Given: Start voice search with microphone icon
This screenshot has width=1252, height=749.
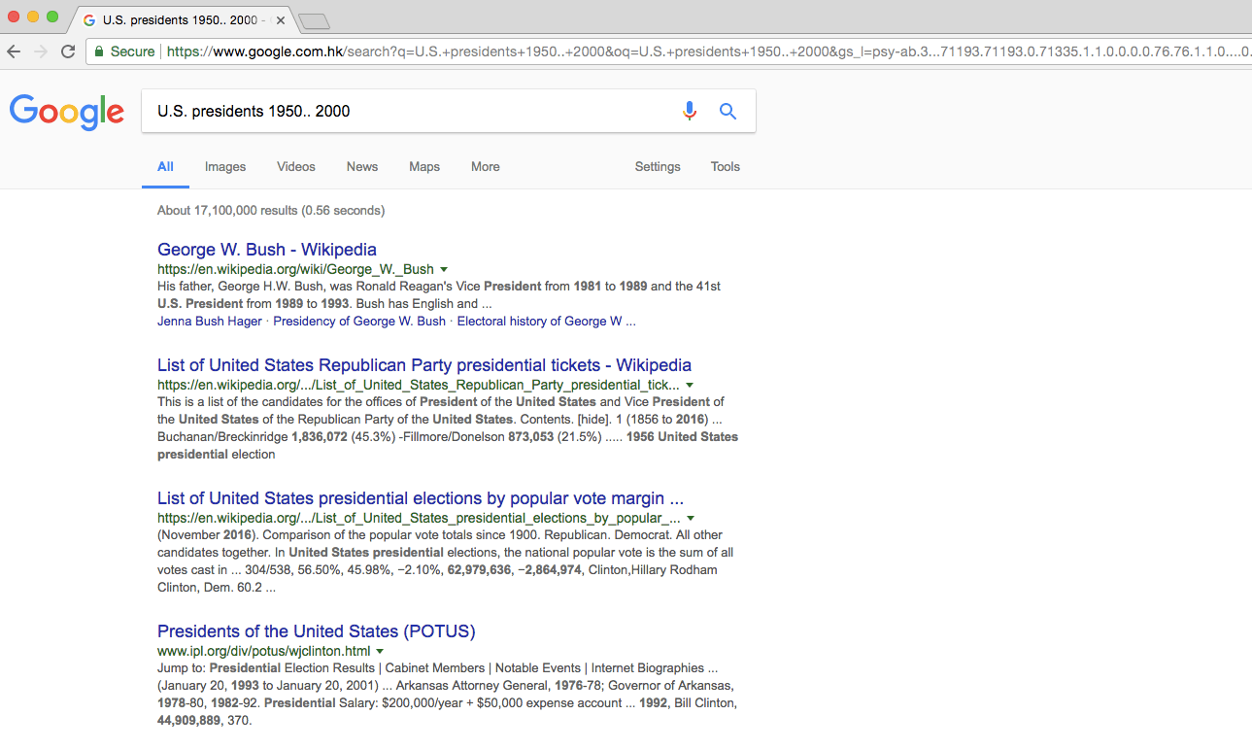Looking at the screenshot, I should [x=690, y=111].
